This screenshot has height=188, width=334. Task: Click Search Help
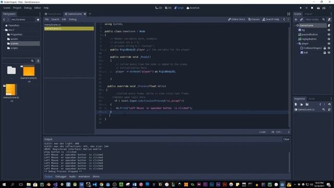(x=271, y=19)
